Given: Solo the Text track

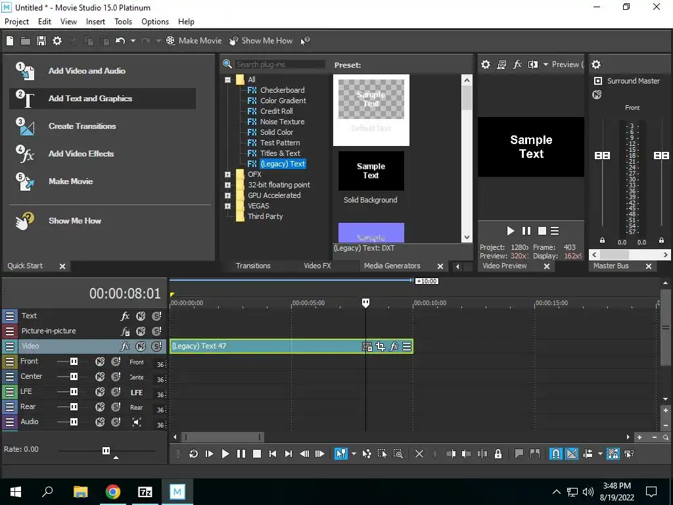Looking at the screenshot, I should [156, 316].
